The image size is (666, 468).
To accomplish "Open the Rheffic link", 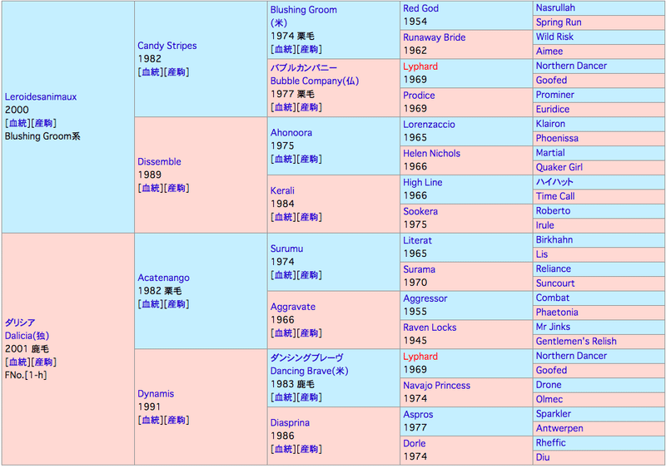I will click(x=551, y=442).
